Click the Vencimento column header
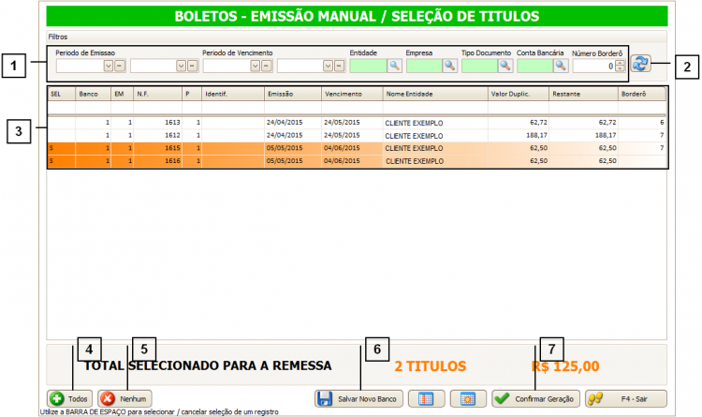Screen dimensions: 702x417 (x=351, y=95)
